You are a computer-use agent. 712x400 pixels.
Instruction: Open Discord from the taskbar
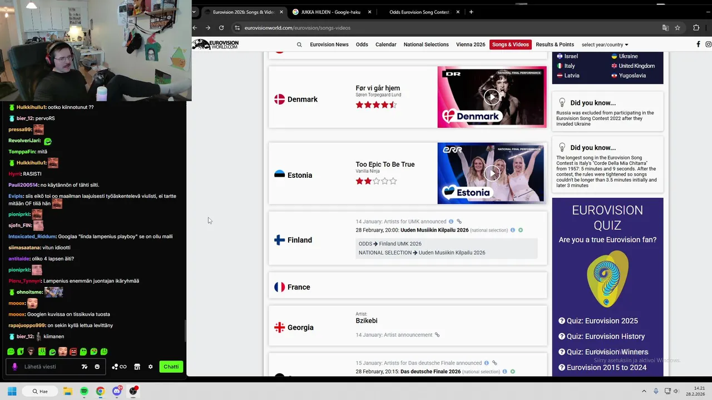[117, 391]
